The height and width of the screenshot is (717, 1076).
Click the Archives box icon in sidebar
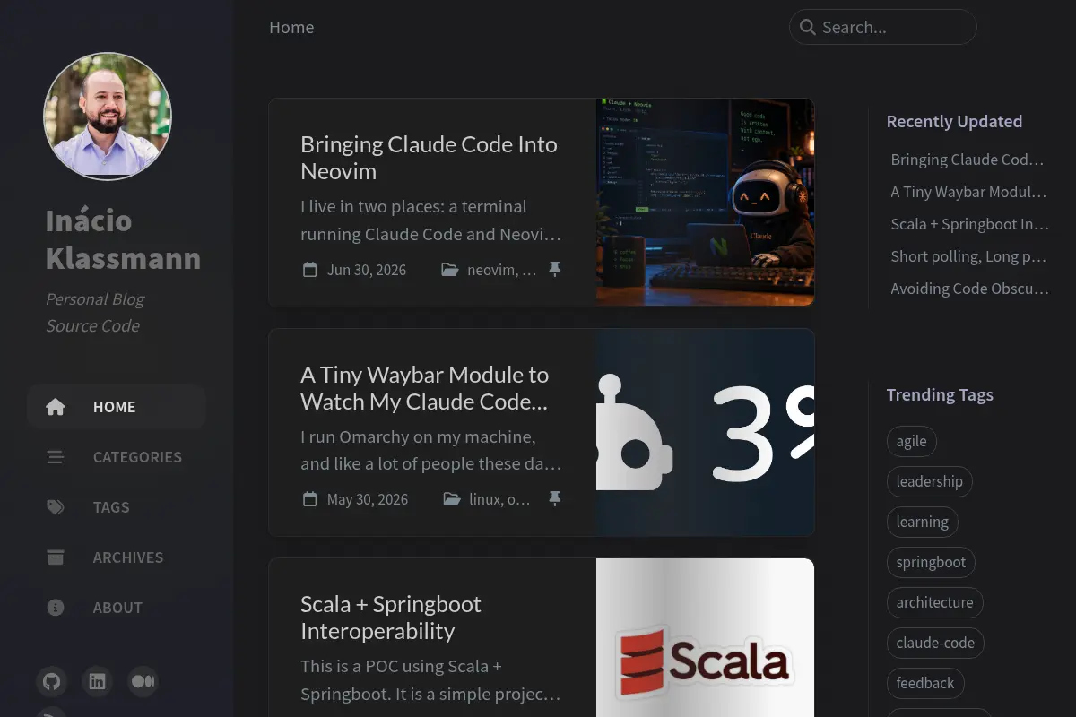[56, 557]
